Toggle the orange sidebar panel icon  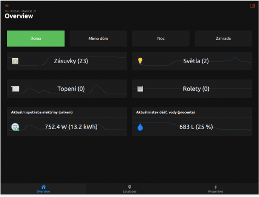tap(253, 6)
